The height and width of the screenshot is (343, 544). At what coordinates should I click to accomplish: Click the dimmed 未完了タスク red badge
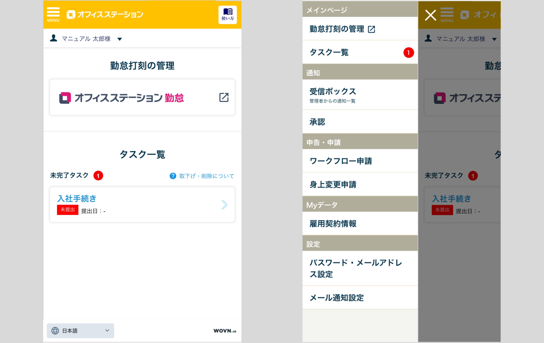click(473, 176)
